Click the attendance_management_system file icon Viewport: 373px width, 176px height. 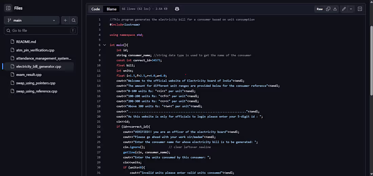12,58
